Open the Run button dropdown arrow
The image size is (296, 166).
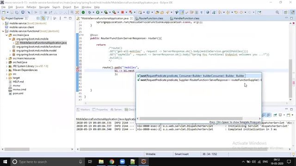(x=101, y=12)
